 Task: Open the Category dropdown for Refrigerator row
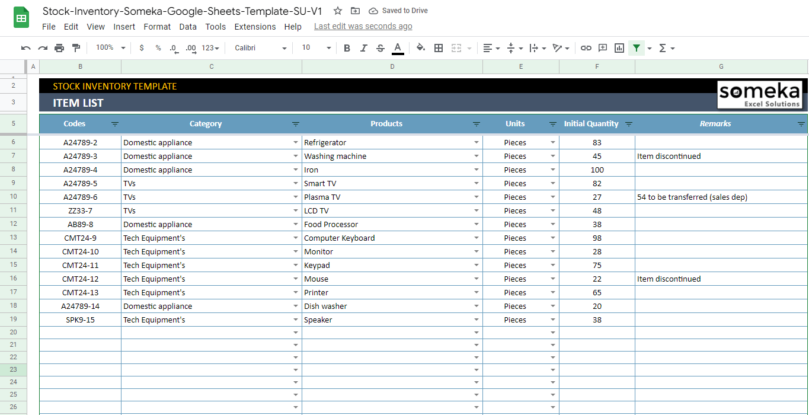click(x=295, y=142)
